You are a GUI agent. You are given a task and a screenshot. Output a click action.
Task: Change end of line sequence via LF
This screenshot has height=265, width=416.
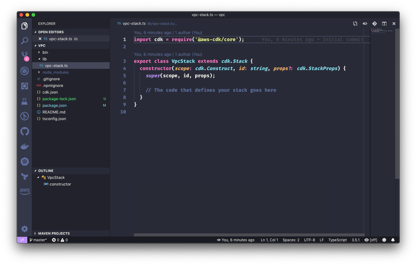pos(322,240)
